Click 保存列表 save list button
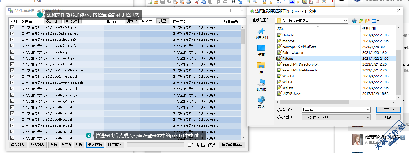 point(18,145)
